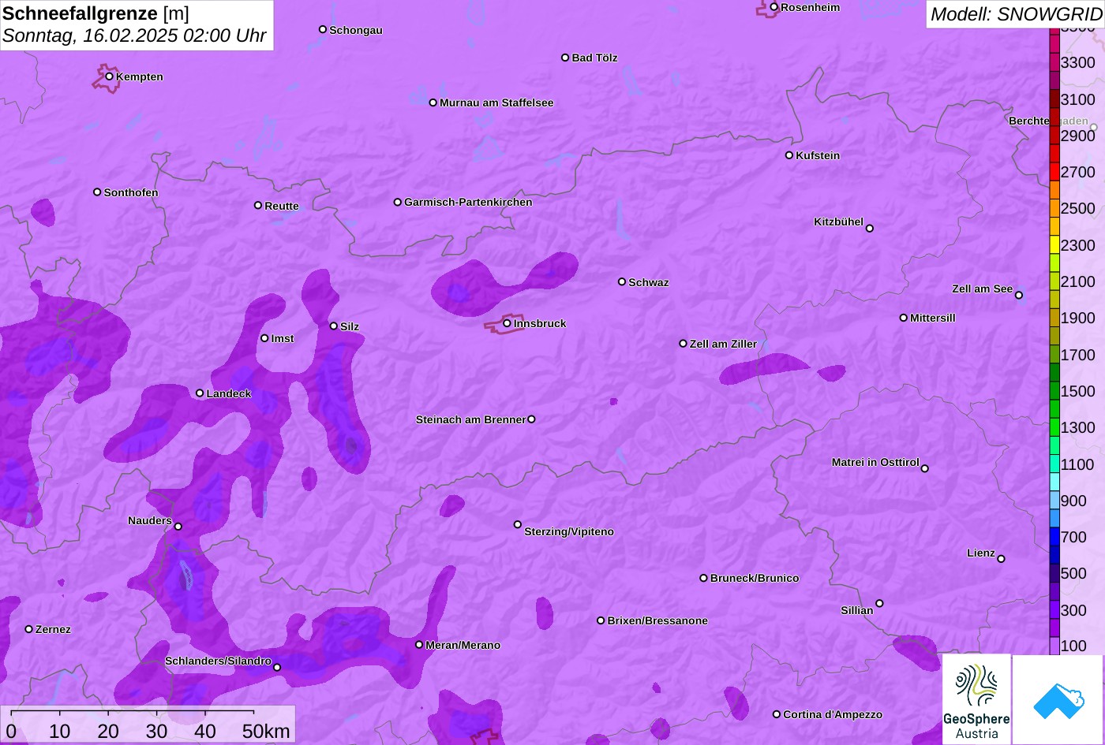Click the red 2700 legend color

coord(1054,172)
